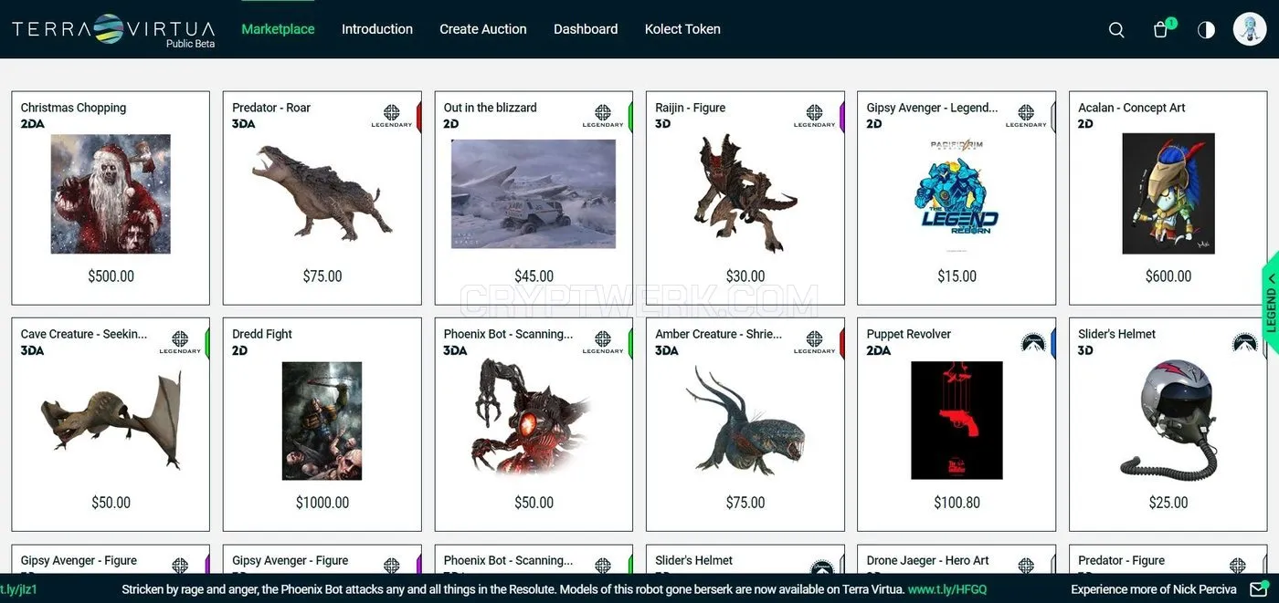Toggle the dark/light contrast mode icon
Screen dimensions: 1279x603
(x=1206, y=30)
